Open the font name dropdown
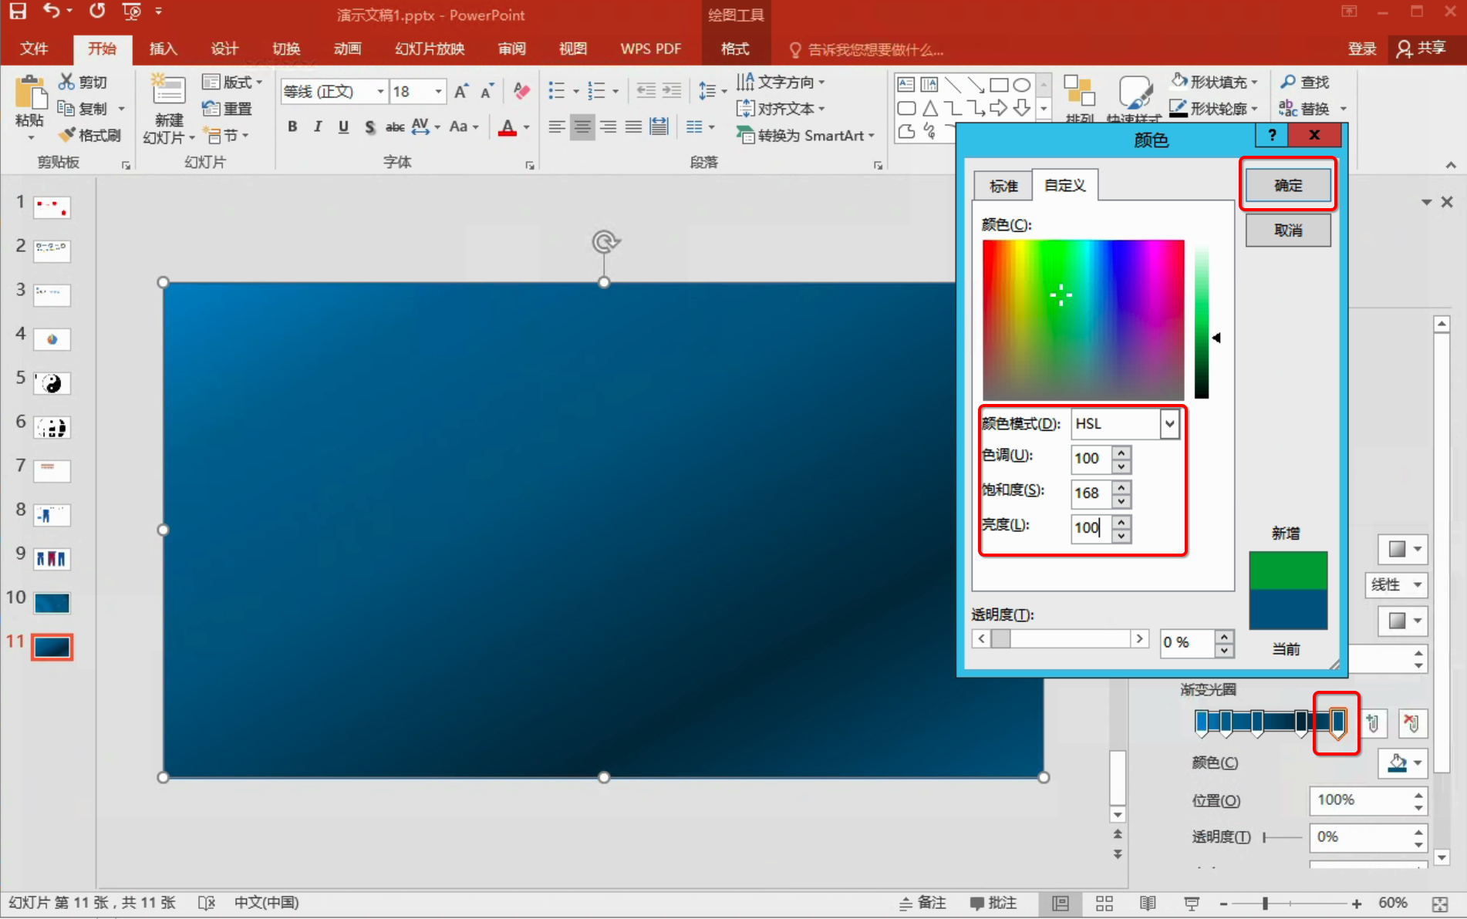The width and height of the screenshot is (1467, 919). tap(380, 91)
